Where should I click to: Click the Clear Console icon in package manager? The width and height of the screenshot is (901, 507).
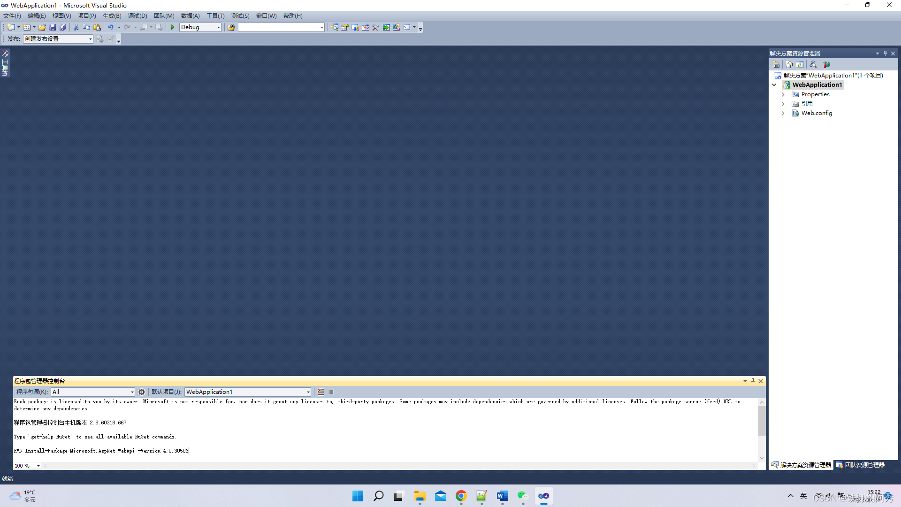(x=321, y=392)
